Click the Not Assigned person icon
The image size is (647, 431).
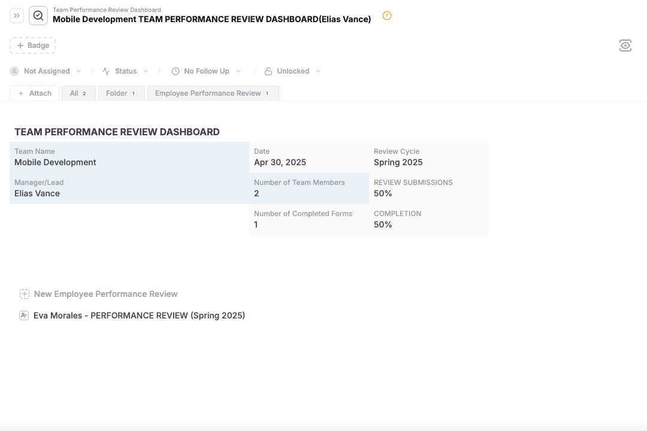click(x=14, y=71)
